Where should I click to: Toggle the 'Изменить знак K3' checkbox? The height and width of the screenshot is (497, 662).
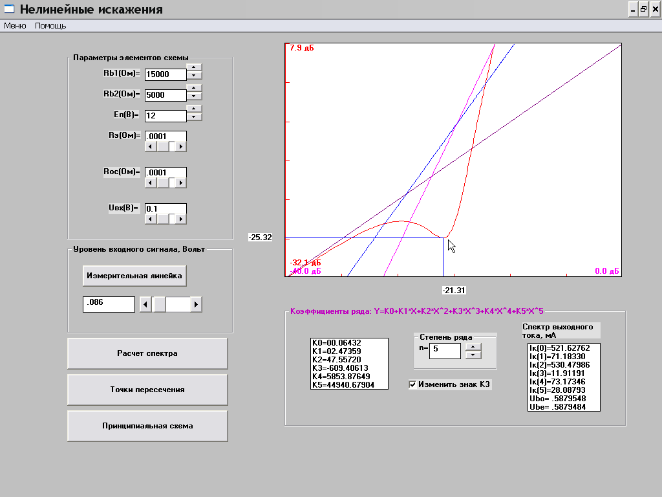click(413, 385)
